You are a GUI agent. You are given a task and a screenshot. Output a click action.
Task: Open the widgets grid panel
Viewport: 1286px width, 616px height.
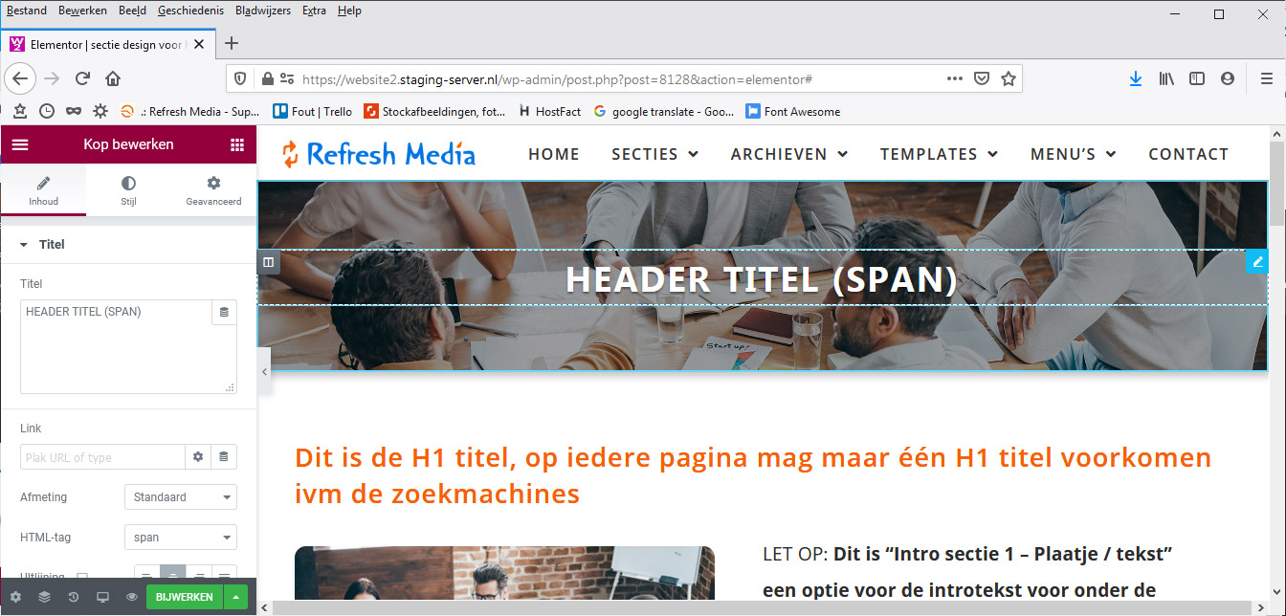(x=237, y=144)
